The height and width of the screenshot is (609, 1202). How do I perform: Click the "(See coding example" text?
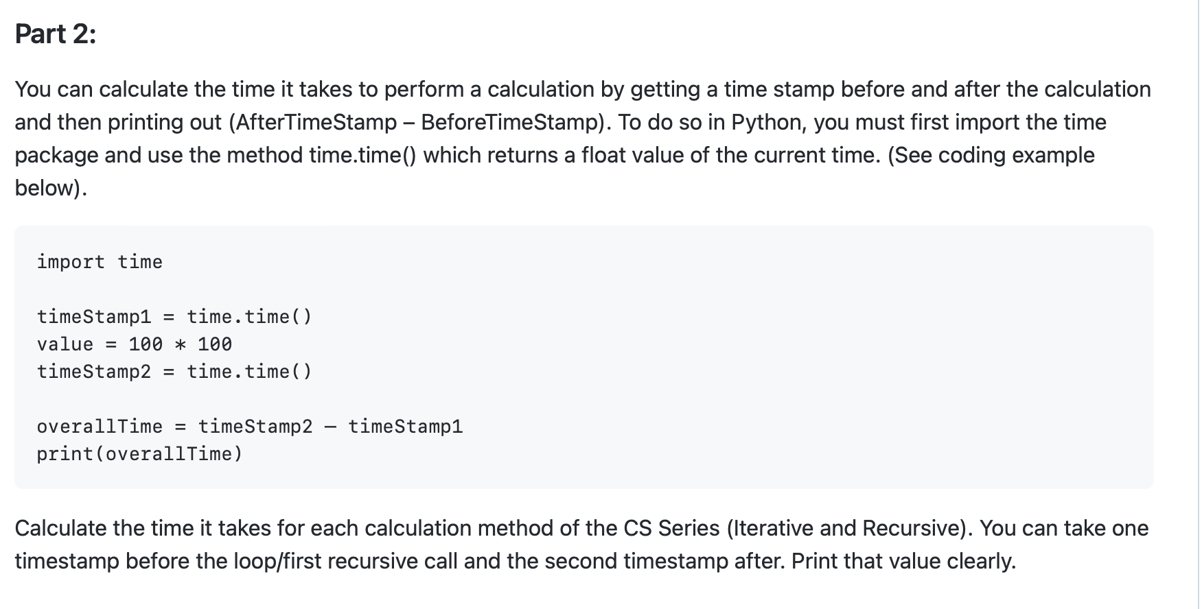click(x=991, y=155)
